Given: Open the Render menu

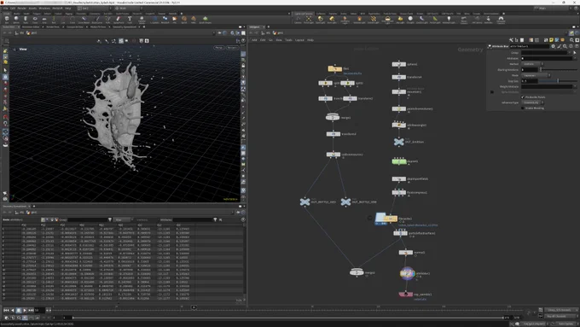Looking at the screenshot, I should pos(22,9).
